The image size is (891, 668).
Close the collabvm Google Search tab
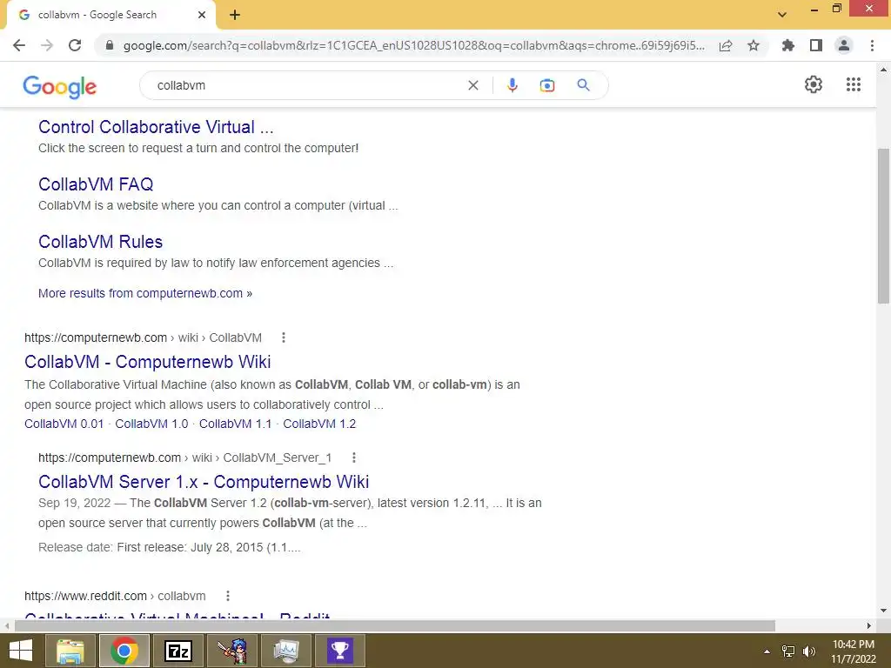point(202,15)
